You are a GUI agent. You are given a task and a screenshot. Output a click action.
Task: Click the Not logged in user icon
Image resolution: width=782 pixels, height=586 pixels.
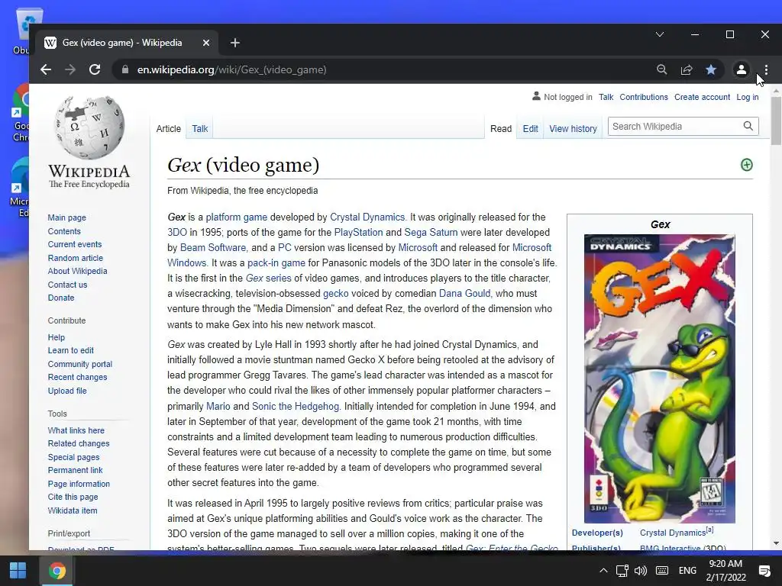(536, 96)
